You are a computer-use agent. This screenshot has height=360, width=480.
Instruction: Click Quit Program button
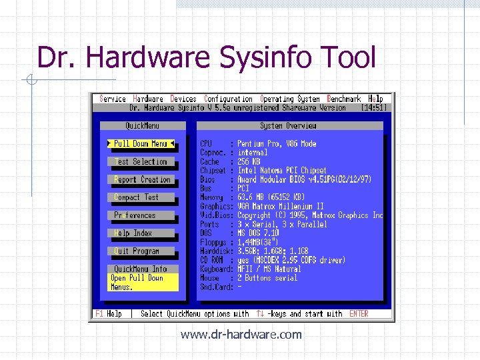pyautogui.click(x=141, y=251)
